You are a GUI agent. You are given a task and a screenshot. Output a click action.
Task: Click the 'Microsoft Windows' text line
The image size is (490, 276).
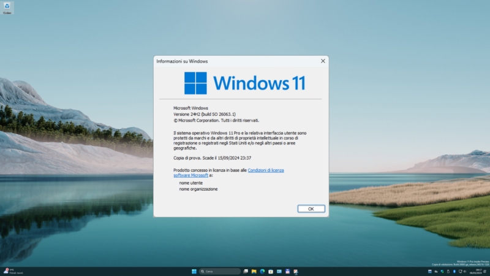click(190, 108)
